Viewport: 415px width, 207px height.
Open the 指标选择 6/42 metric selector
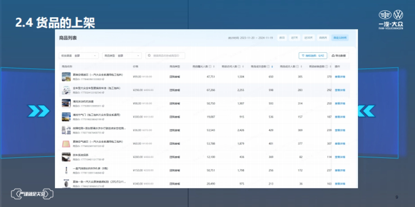tap(313, 56)
